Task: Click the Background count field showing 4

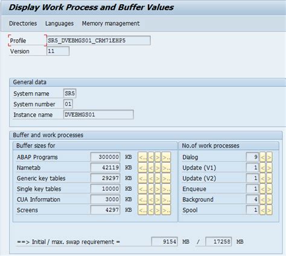Action: coord(252,199)
